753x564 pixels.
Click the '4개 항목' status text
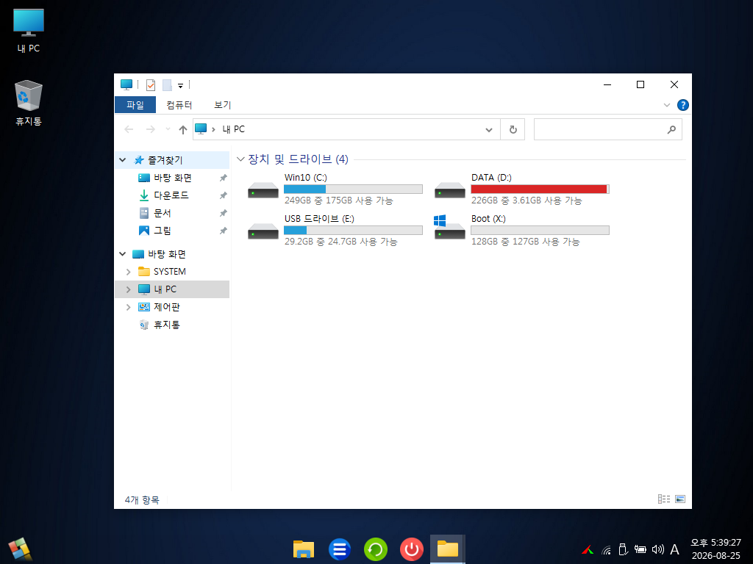tap(142, 499)
